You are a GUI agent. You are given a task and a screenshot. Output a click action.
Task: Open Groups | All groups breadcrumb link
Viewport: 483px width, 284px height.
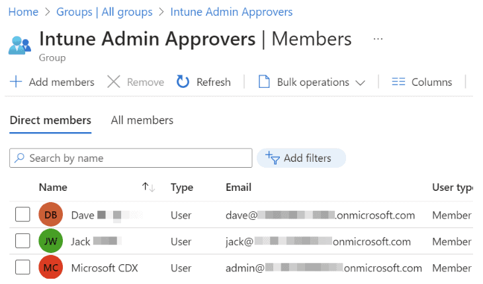105,12
